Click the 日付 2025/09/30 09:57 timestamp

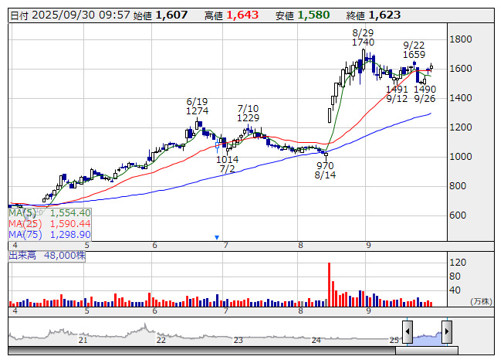coord(70,15)
